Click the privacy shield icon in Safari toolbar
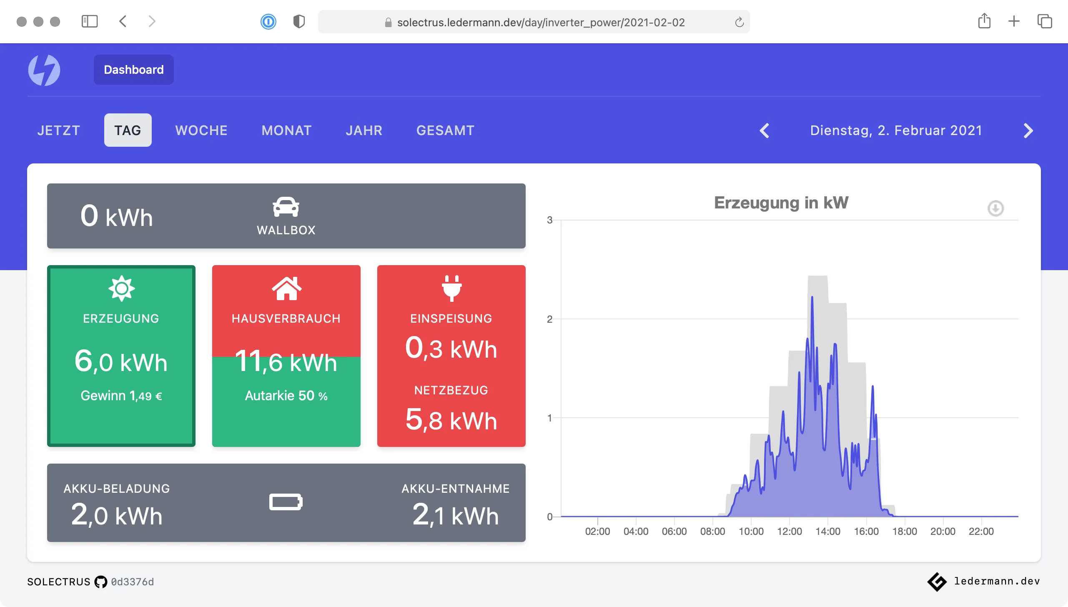Viewport: 1068px width, 607px height. [299, 22]
